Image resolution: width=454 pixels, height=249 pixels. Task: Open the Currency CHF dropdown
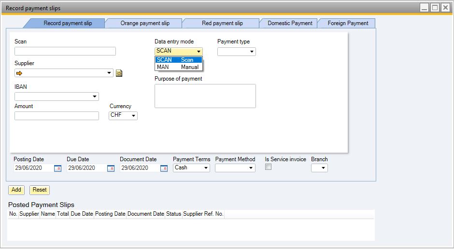133,116
